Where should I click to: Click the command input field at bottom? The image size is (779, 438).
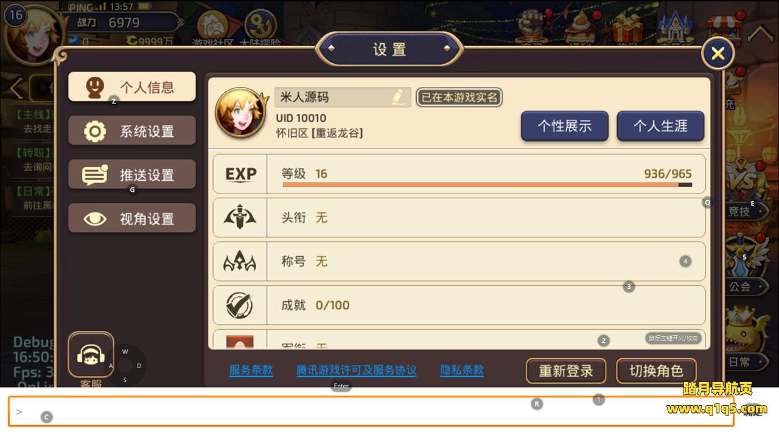371,411
